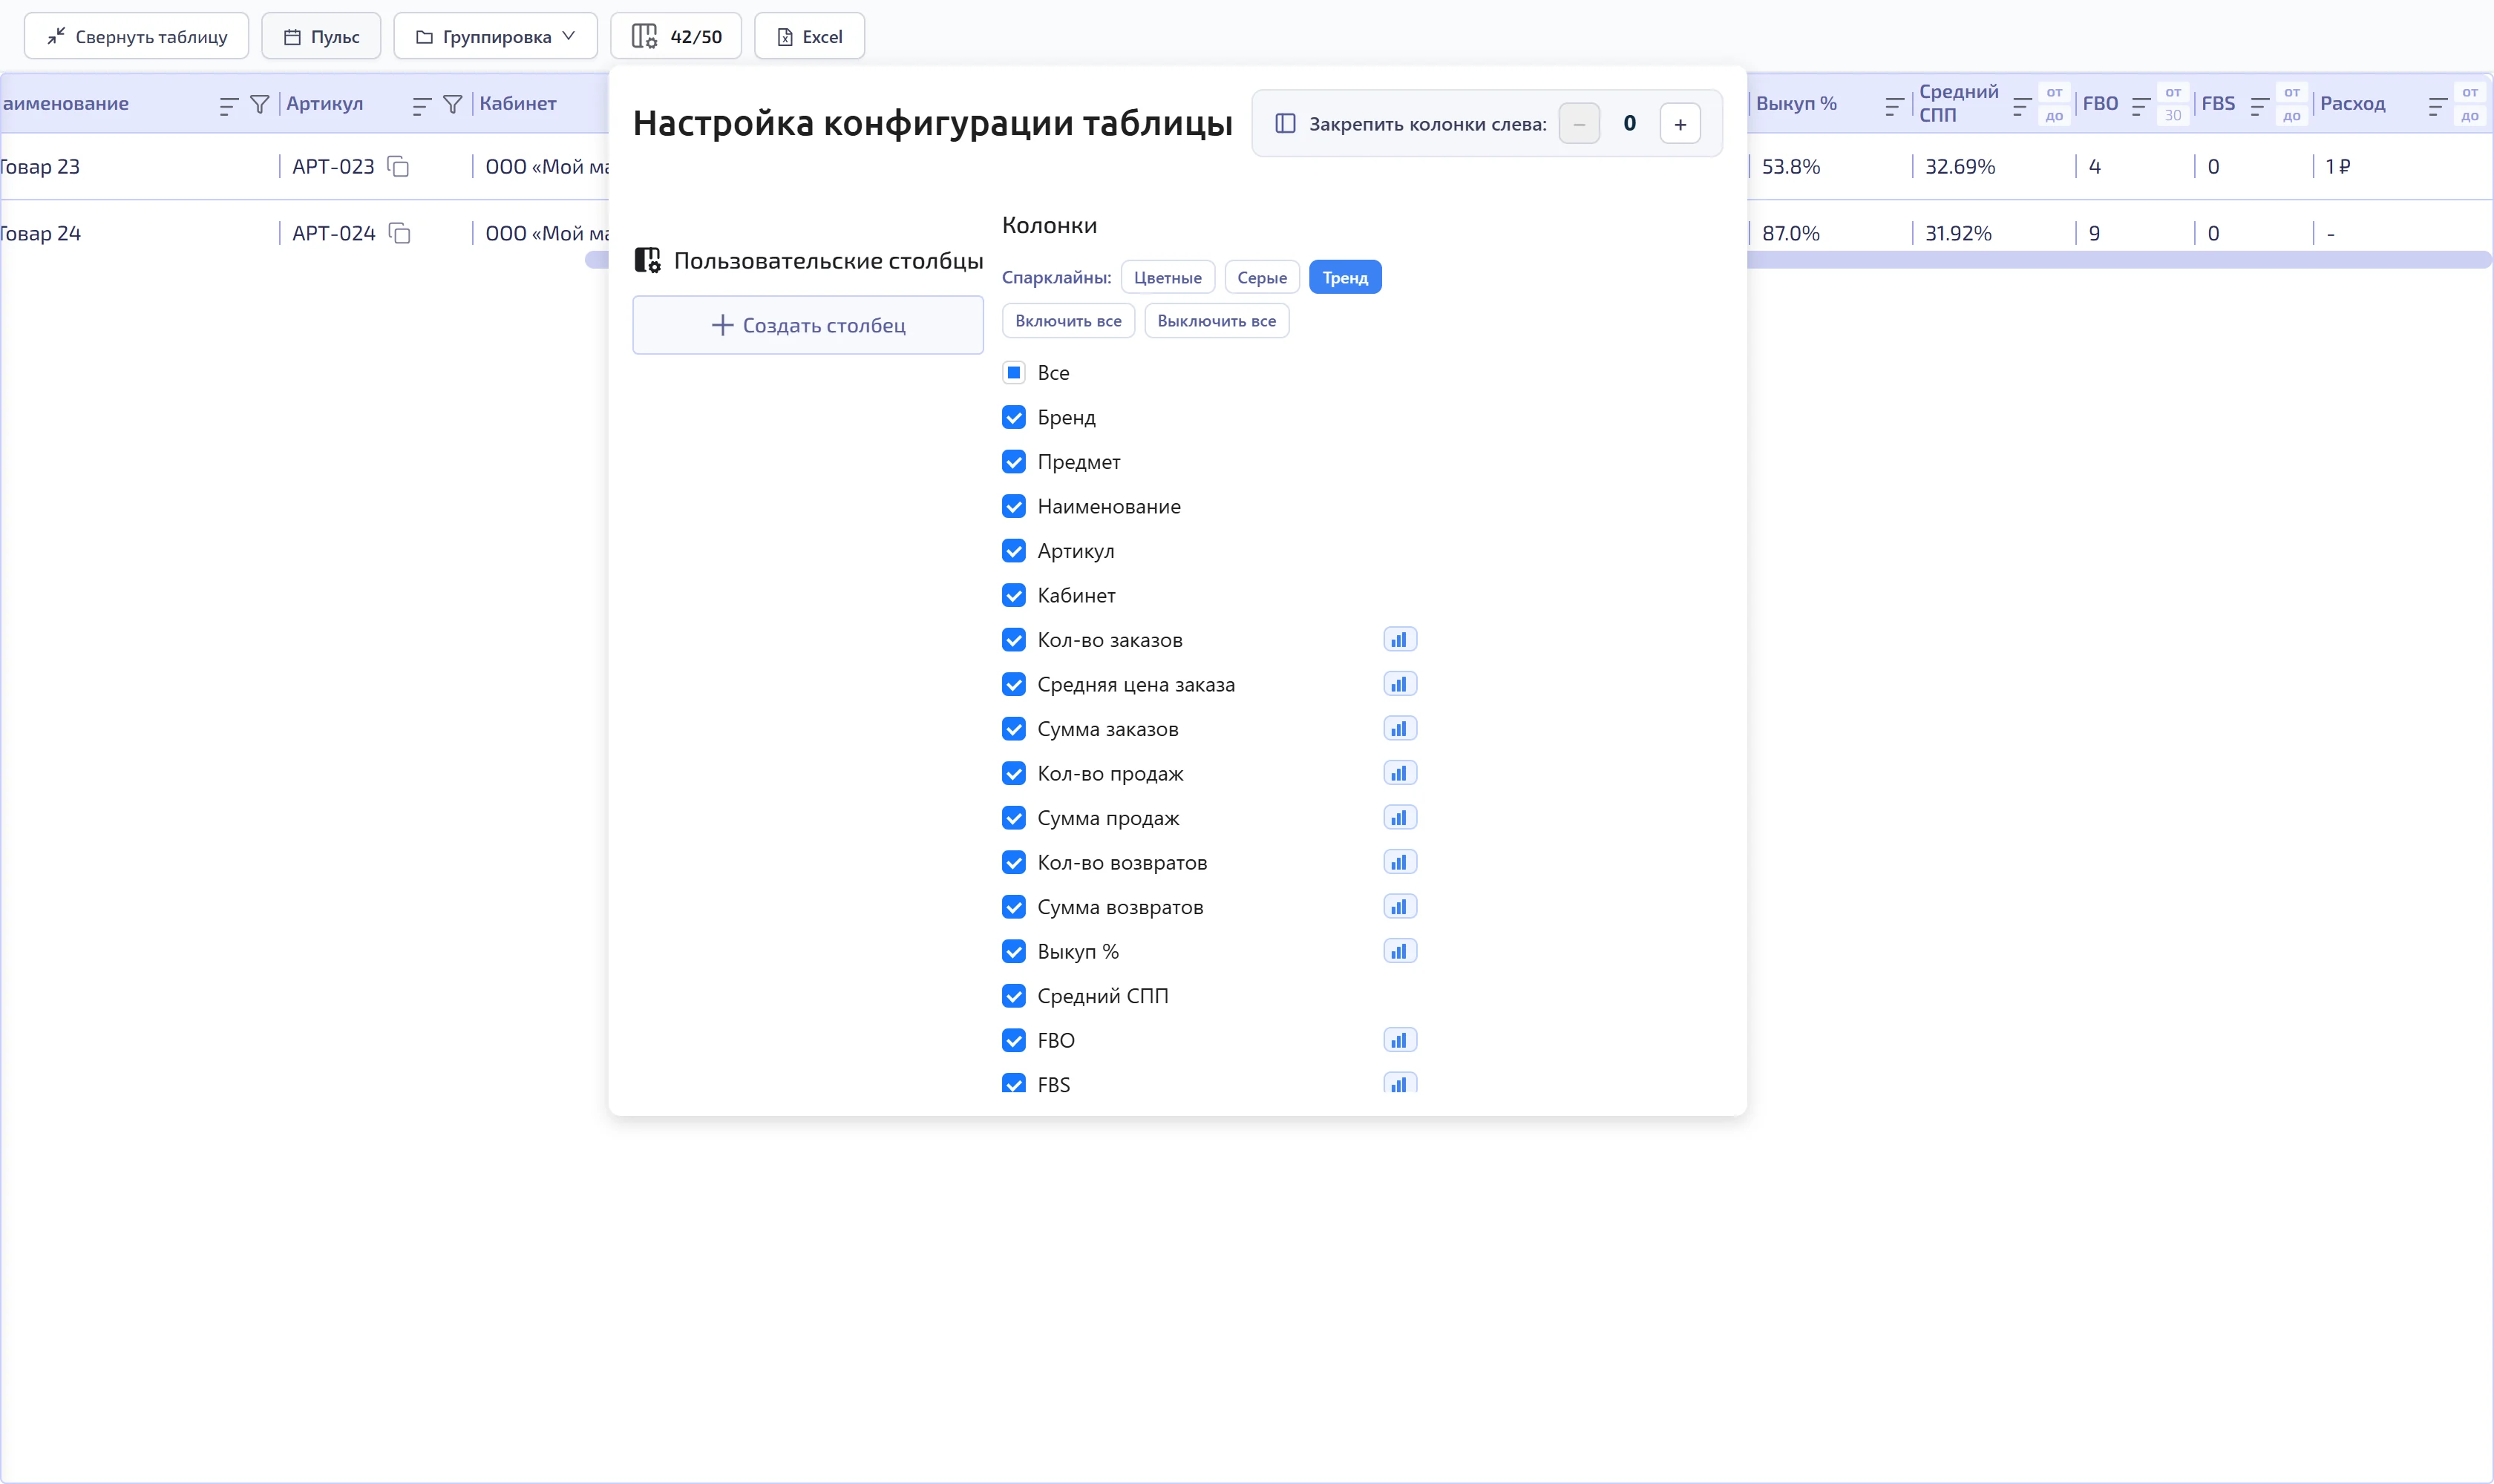Uncheck the Средний СПП column checkbox
2494x1484 pixels.
[1013, 996]
